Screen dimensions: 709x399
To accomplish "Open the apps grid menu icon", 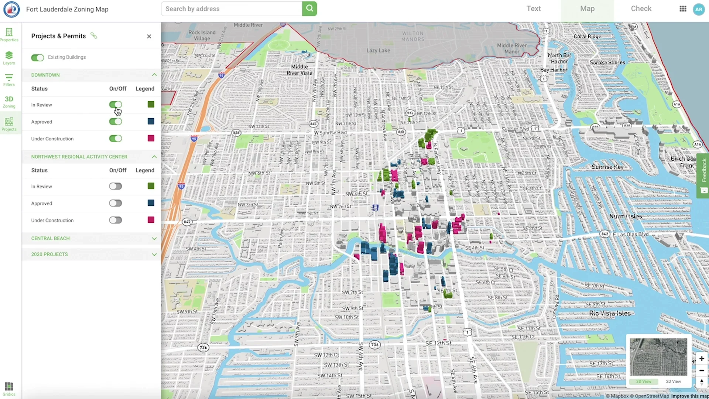I will point(683,9).
